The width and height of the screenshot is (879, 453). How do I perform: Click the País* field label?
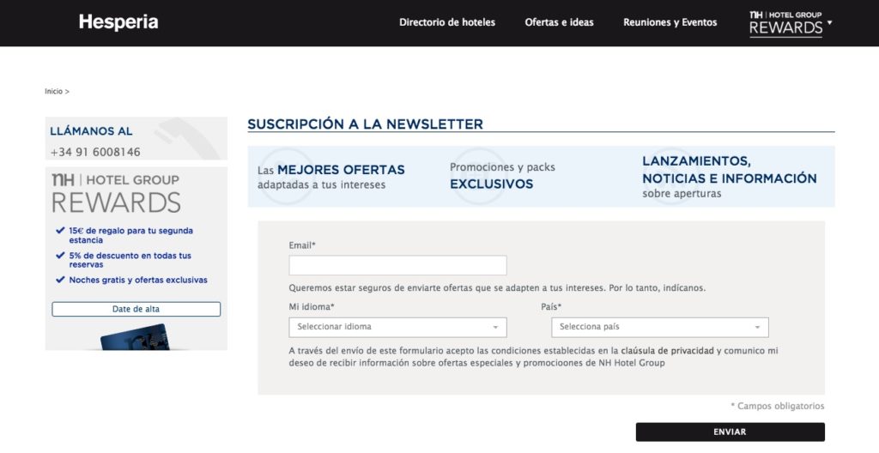pos(551,306)
